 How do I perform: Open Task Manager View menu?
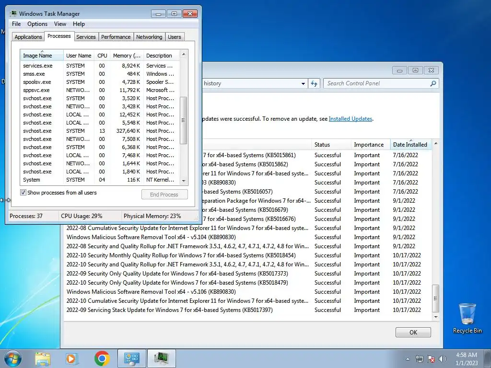(x=60, y=24)
